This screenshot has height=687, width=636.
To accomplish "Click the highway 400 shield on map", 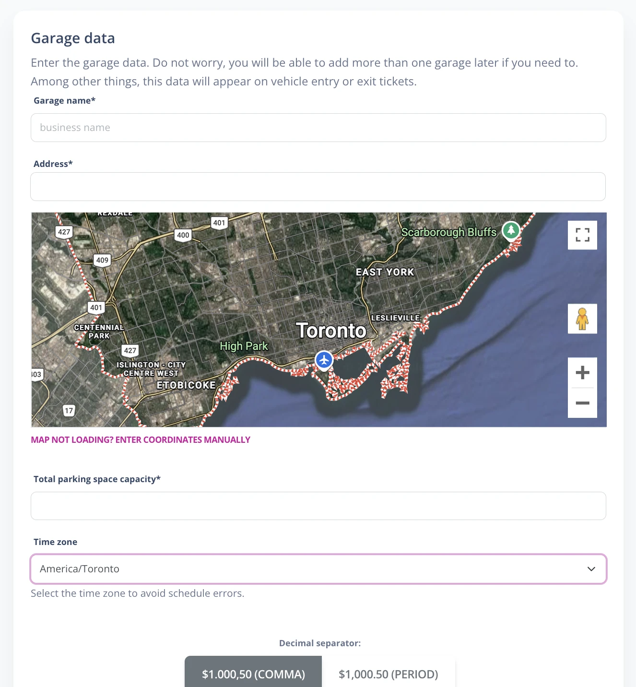I will point(183,235).
